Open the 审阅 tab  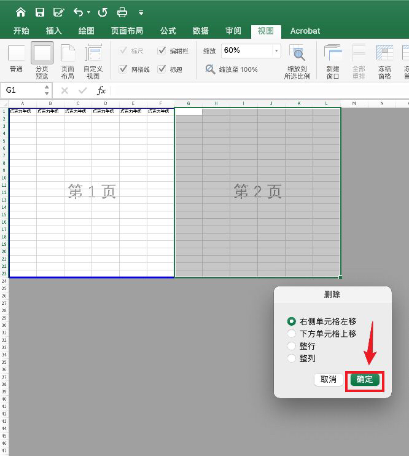(x=233, y=31)
